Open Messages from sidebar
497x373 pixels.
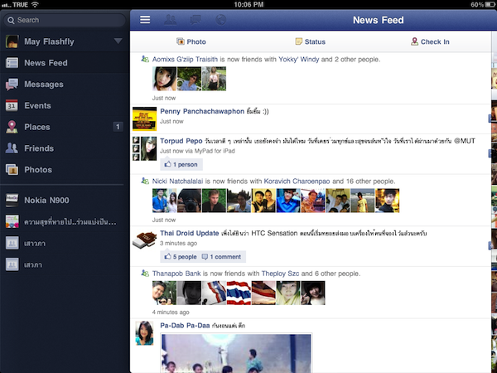pos(43,85)
